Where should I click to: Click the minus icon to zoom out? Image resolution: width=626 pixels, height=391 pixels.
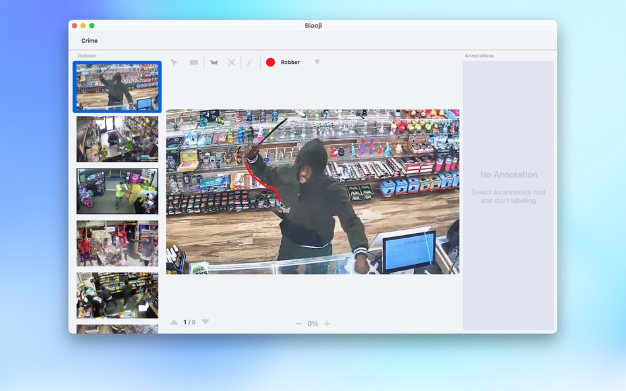coord(298,323)
